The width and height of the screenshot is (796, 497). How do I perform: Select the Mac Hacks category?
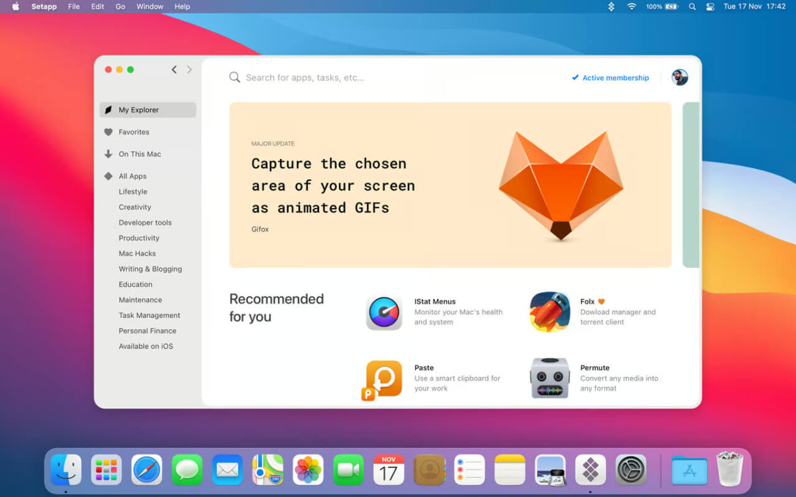137,254
